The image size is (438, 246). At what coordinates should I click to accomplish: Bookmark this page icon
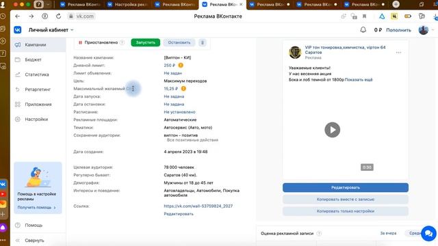365,16
